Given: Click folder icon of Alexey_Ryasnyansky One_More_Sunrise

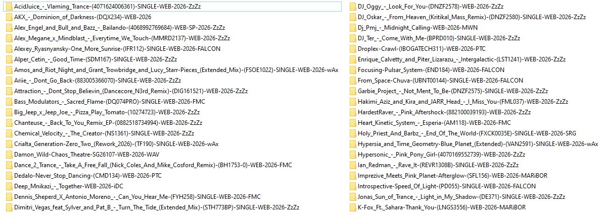Looking at the screenshot, I should click(9, 49).
